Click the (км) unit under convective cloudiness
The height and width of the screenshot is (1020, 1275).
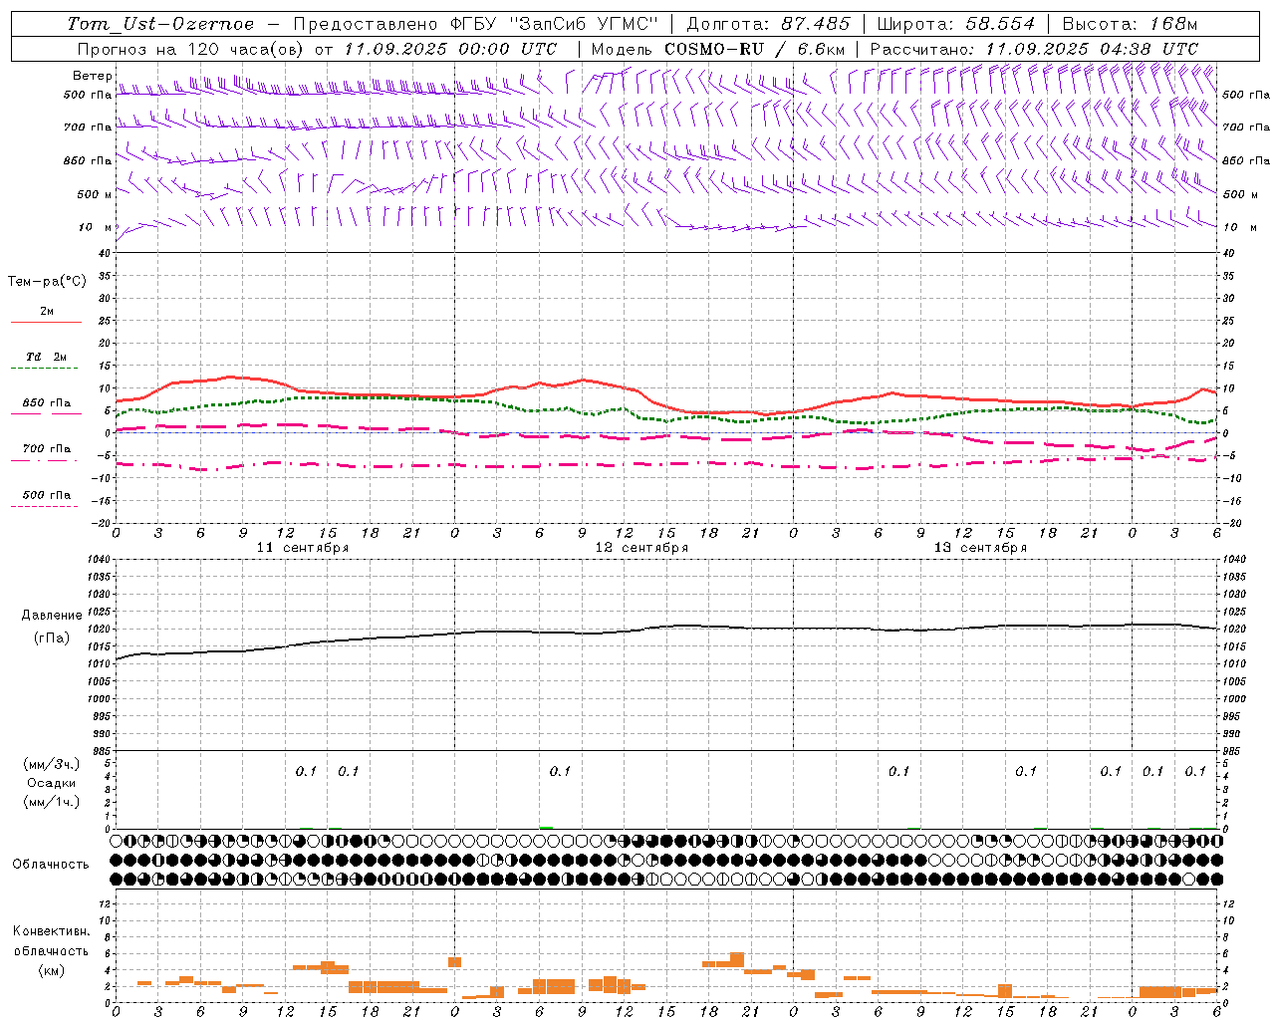[x=52, y=970]
